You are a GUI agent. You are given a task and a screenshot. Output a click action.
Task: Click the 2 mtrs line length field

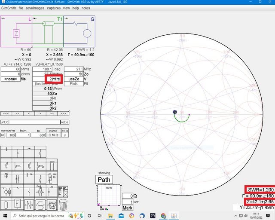[42, 79]
